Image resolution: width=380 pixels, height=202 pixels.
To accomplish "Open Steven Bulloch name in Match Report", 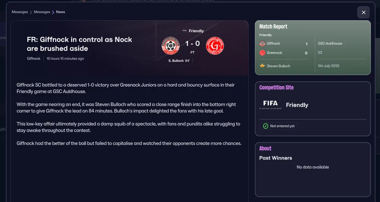I will (279, 66).
